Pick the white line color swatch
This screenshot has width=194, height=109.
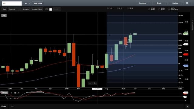[x=51, y=9]
